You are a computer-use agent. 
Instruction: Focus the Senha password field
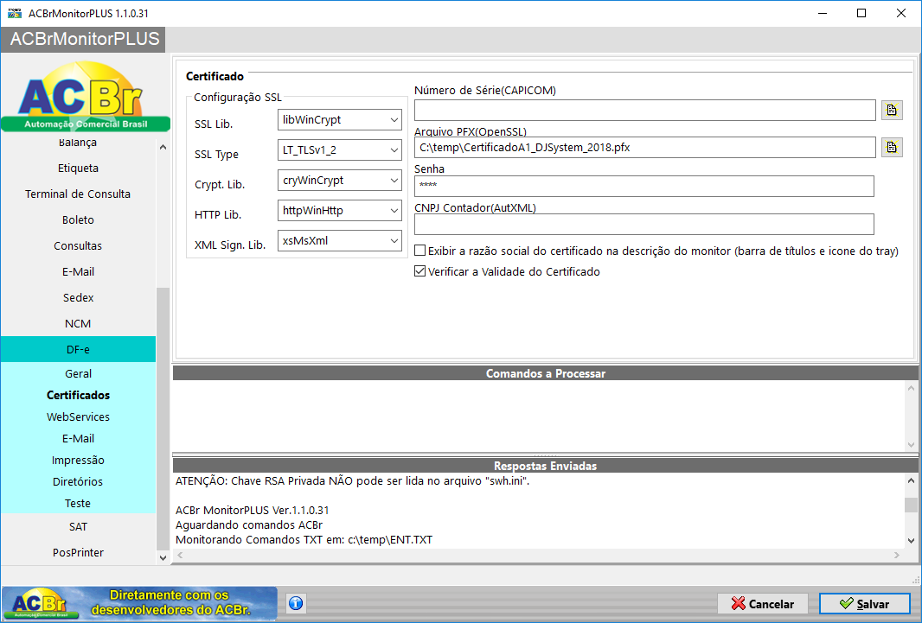click(643, 186)
